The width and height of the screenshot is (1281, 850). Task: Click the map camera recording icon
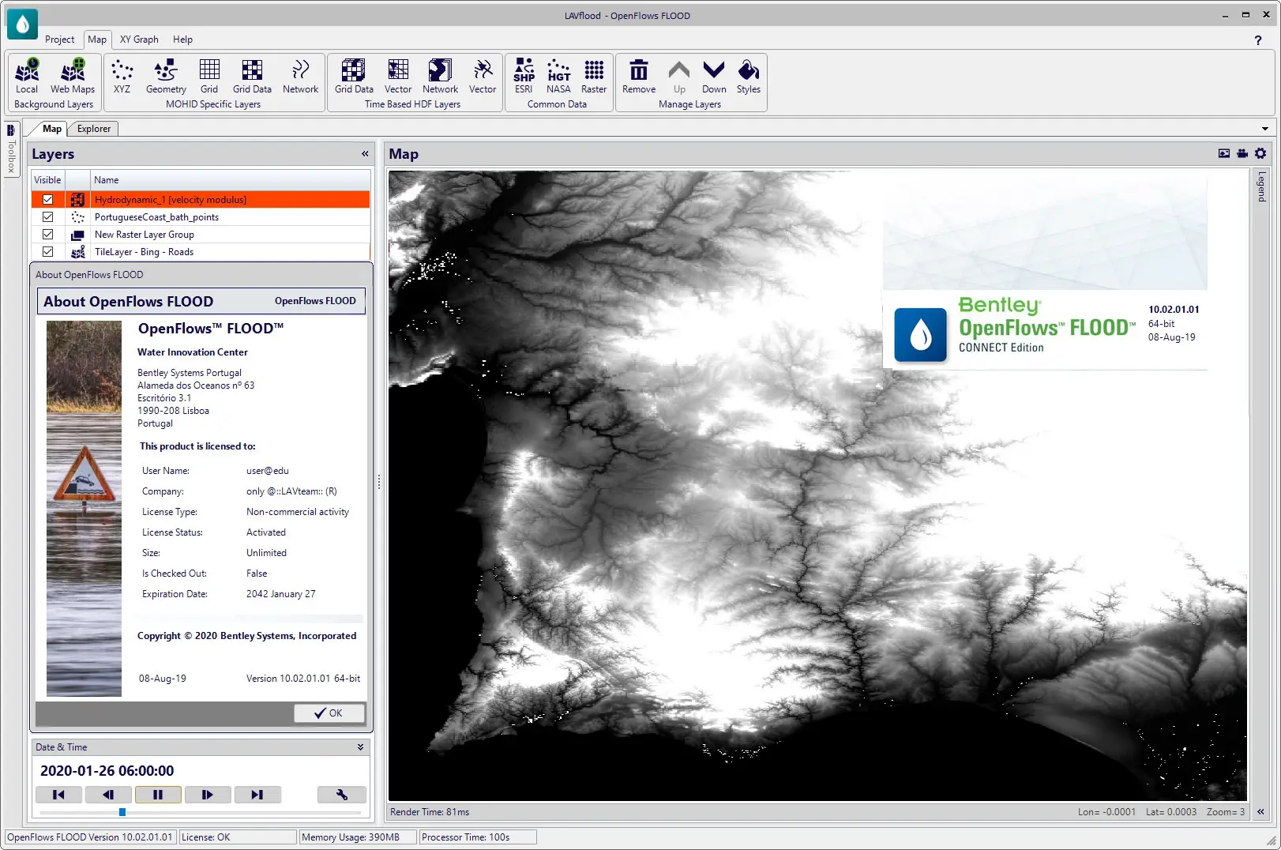1242,154
